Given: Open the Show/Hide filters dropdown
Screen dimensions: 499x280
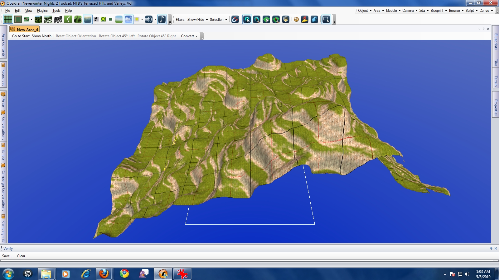Looking at the screenshot, I should 197,20.
